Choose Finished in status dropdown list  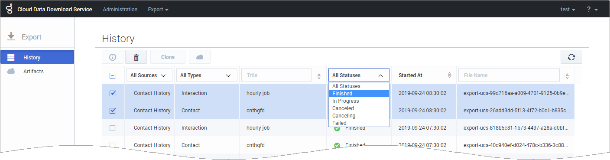coord(359,94)
